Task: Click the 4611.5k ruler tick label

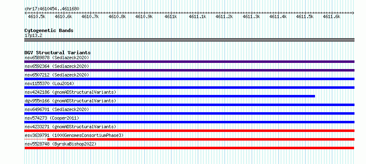Action: (305, 16)
